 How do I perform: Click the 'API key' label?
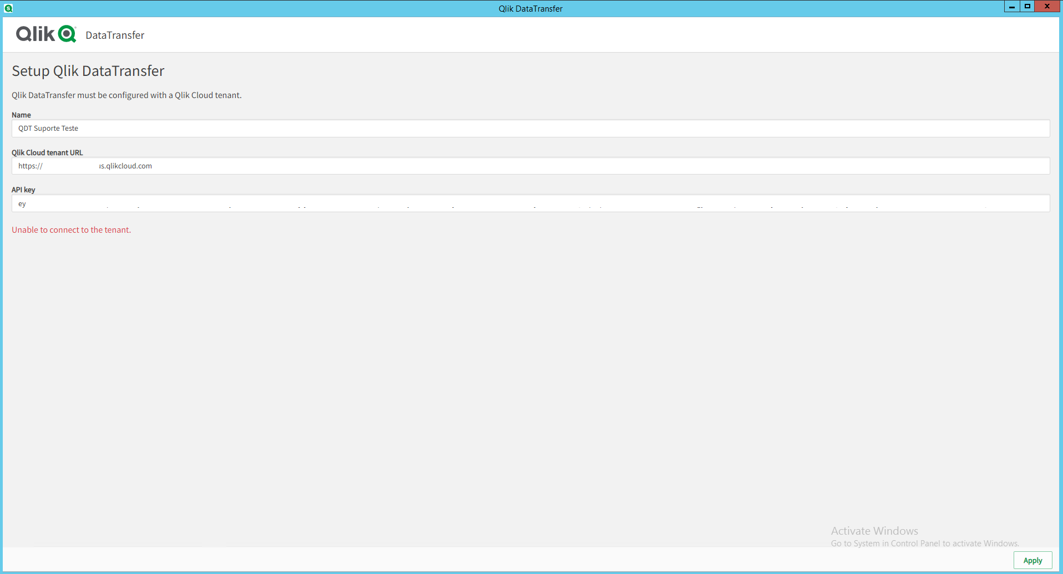coord(23,189)
